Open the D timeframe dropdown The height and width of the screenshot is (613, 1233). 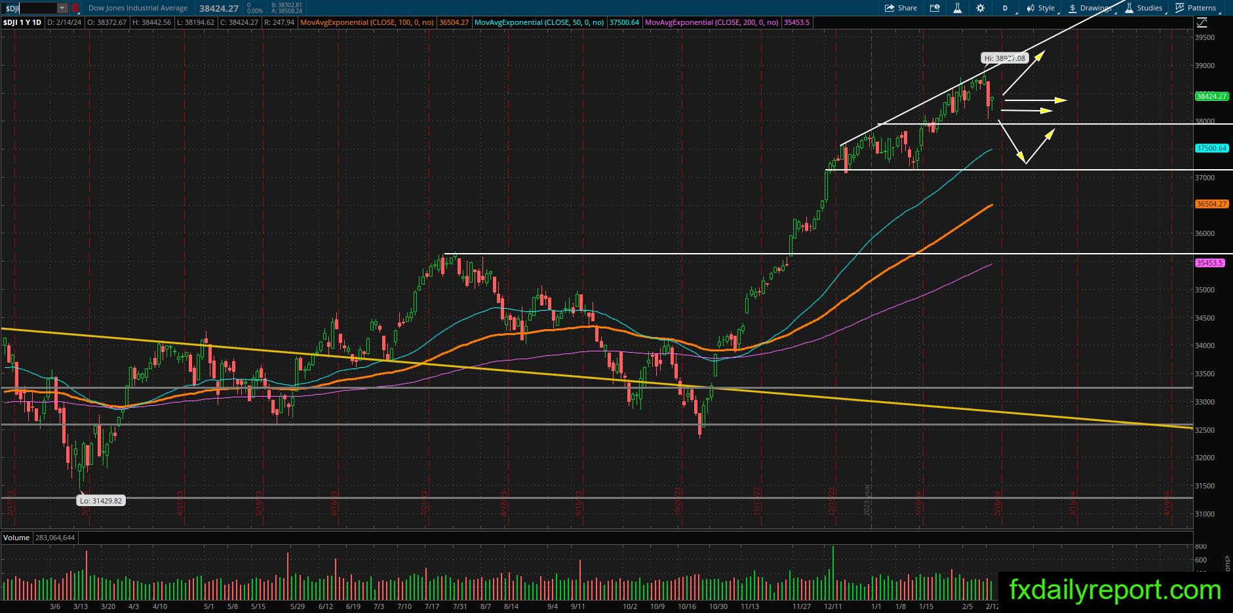point(1006,8)
